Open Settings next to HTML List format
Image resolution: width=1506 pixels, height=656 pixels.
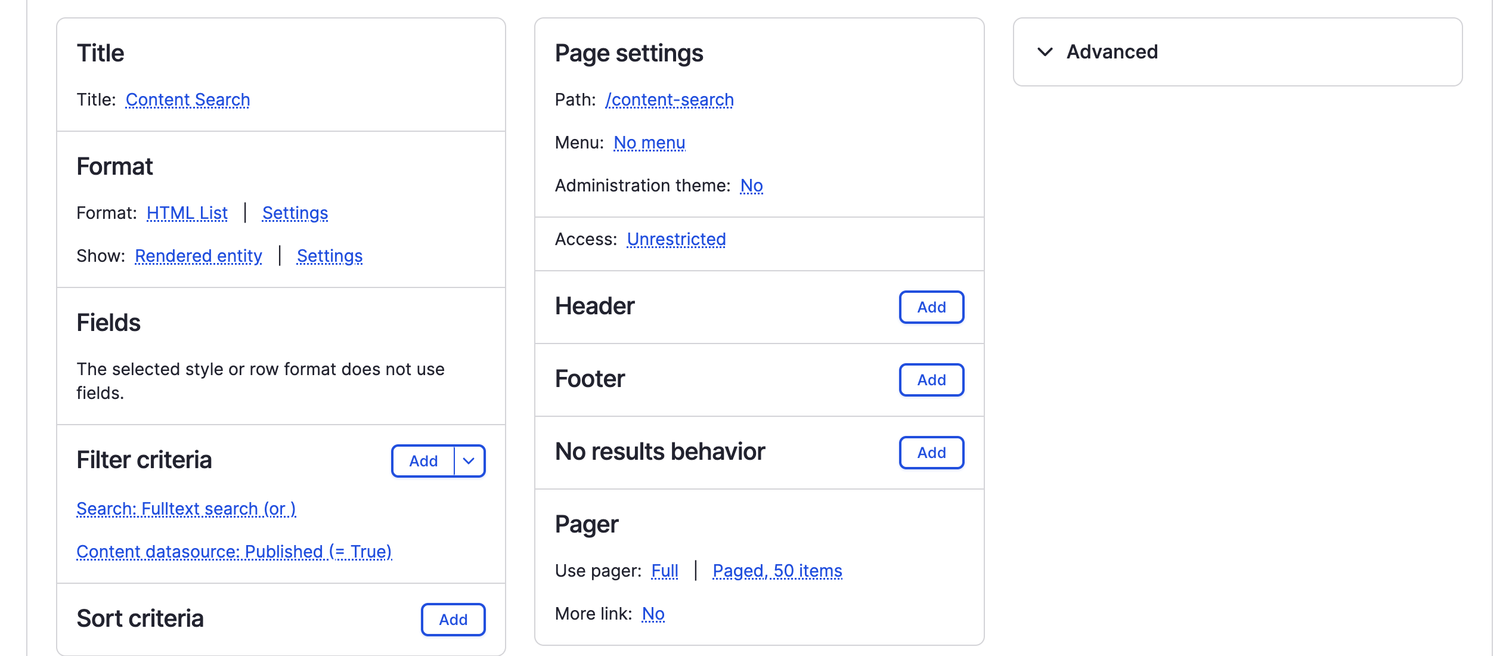pyautogui.click(x=295, y=213)
